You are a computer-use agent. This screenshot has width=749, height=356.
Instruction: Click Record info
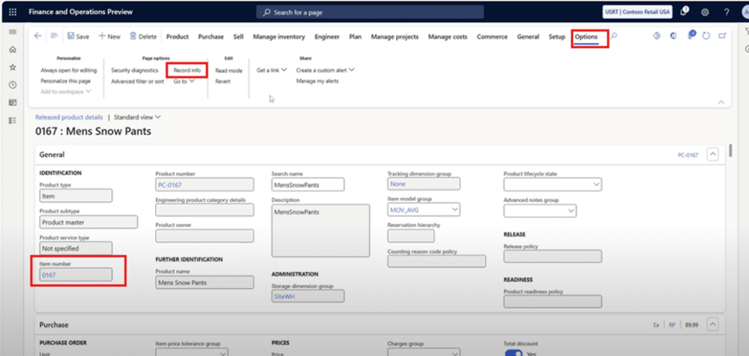point(187,70)
